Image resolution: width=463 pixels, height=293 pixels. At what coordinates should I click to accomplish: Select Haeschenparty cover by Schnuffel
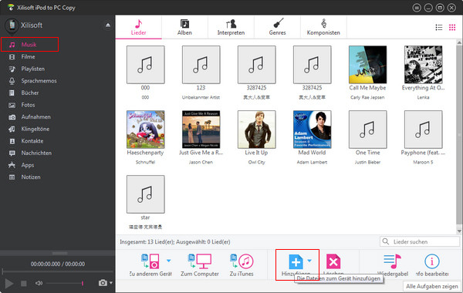[146, 130]
